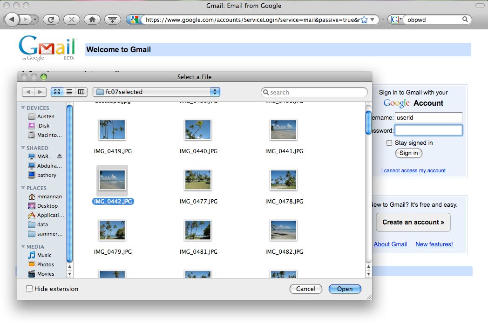Click the file dialog search field

click(314, 92)
